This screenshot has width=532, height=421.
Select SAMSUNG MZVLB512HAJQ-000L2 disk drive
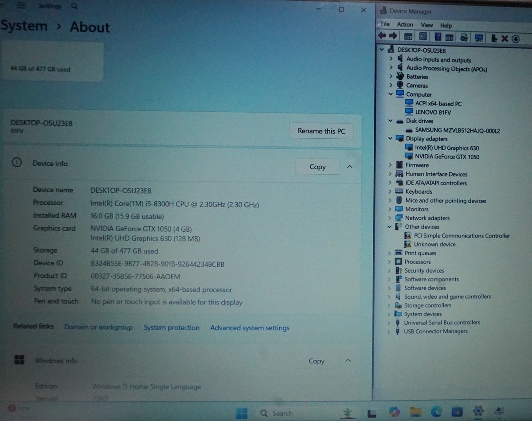click(458, 130)
